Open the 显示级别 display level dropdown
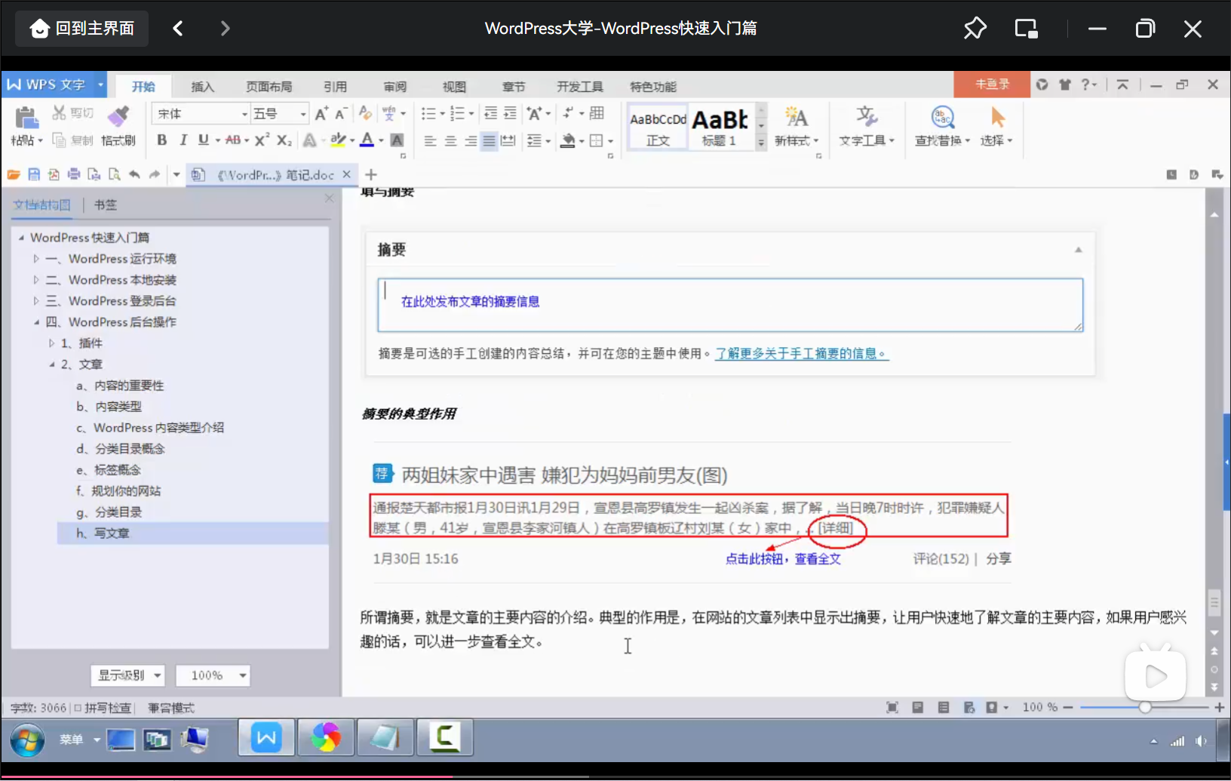Viewport: 1231px width, 781px height. 128,675
